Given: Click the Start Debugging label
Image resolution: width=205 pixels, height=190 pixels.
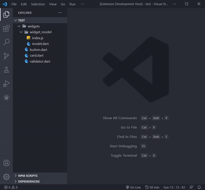Looking at the screenshot, I should 123,146.
